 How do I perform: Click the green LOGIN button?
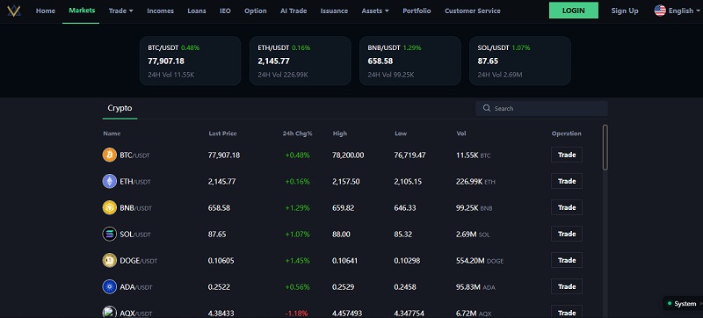click(x=574, y=11)
